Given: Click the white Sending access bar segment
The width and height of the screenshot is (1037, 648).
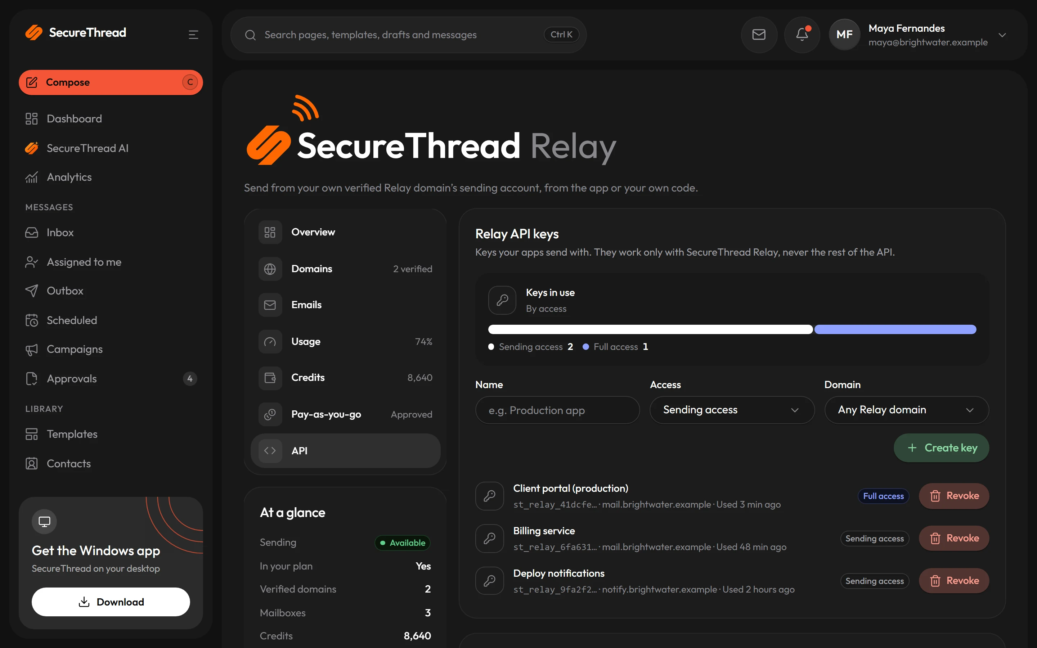Looking at the screenshot, I should point(650,329).
